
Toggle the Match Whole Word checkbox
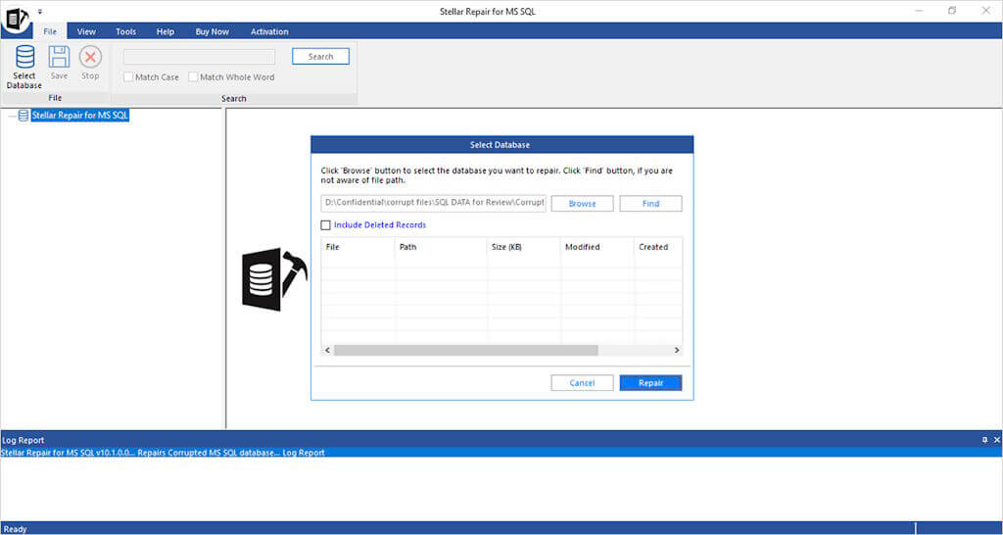[193, 77]
